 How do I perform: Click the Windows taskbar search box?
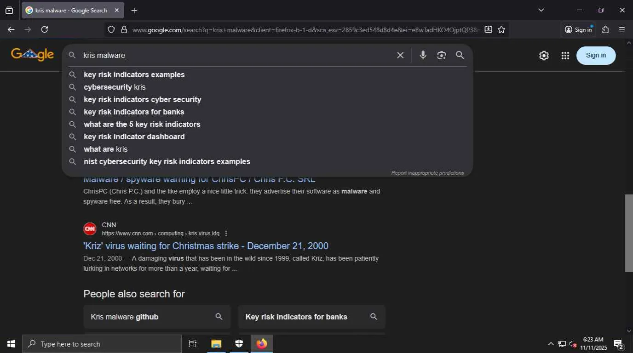pos(102,344)
